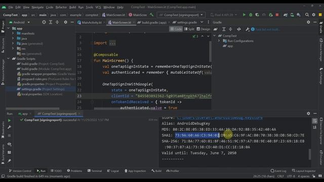Select opened file target icon in Project panel
Screen dimensions: 324x182
coord(44,22)
